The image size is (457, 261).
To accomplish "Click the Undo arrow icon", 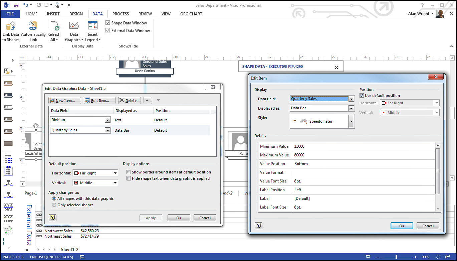I will tap(26, 5).
